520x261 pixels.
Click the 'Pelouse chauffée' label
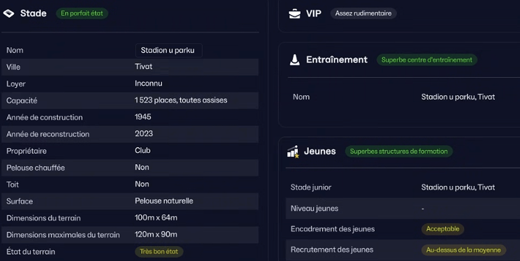coord(35,168)
